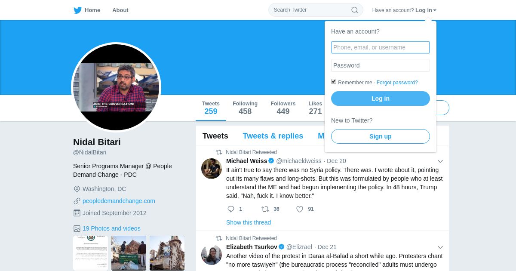Open Elizabeth Tsurkov tweet options chevron
Screen dimensions: 516x271
440,247
